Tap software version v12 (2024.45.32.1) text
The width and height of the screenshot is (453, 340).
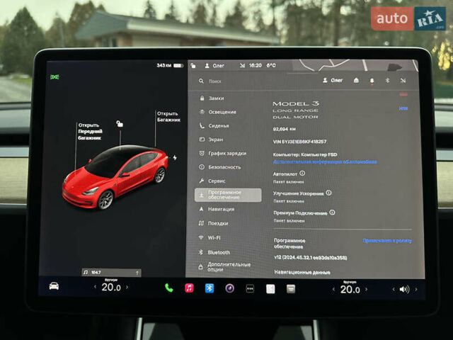pos(310,257)
